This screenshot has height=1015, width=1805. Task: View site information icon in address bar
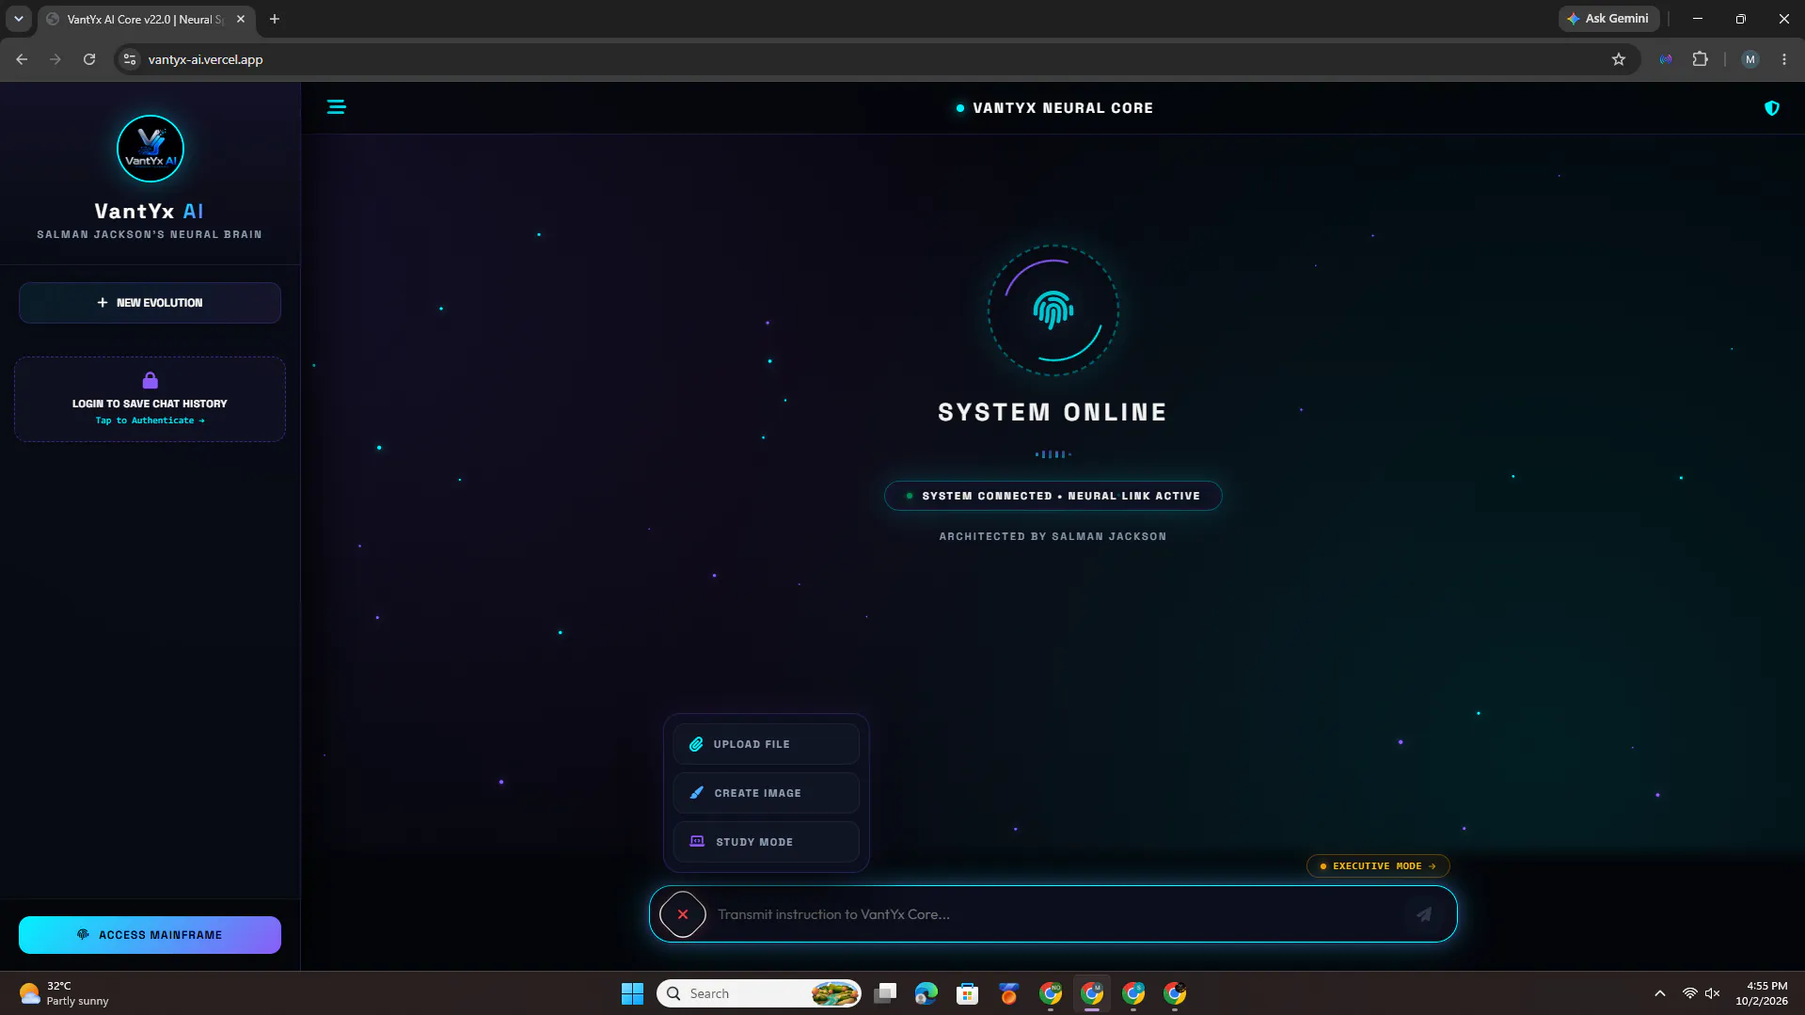coord(130,59)
